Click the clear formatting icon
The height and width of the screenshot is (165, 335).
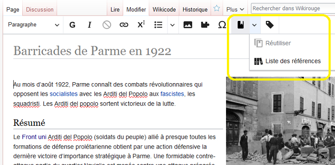tap(107, 25)
